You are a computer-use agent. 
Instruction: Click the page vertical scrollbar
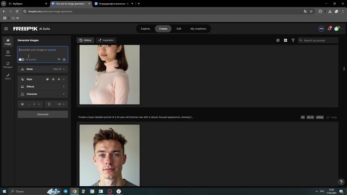click(x=344, y=69)
